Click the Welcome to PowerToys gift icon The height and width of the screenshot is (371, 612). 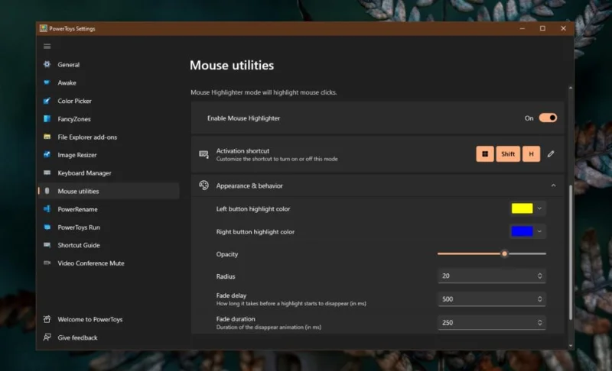tap(47, 319)
